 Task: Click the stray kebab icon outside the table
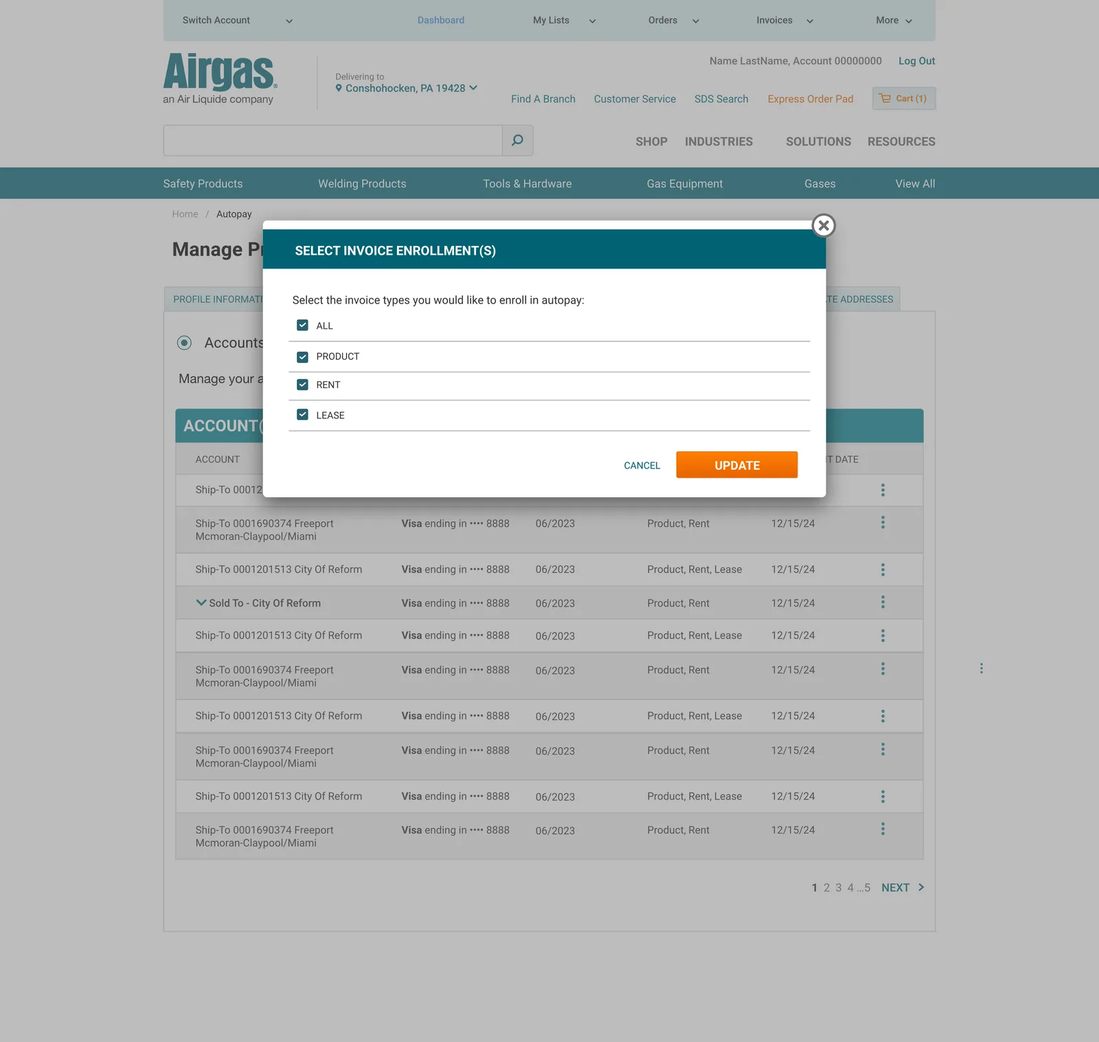pyautogui.click(x=982, y=668)
